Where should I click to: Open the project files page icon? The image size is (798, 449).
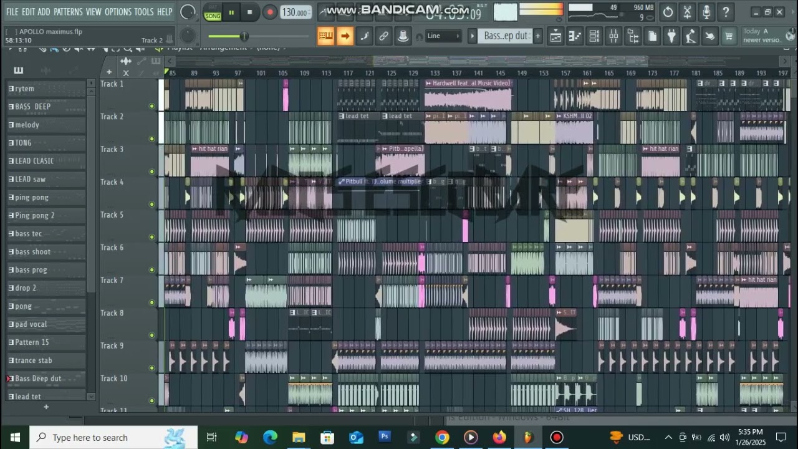(x=652, y=36)
